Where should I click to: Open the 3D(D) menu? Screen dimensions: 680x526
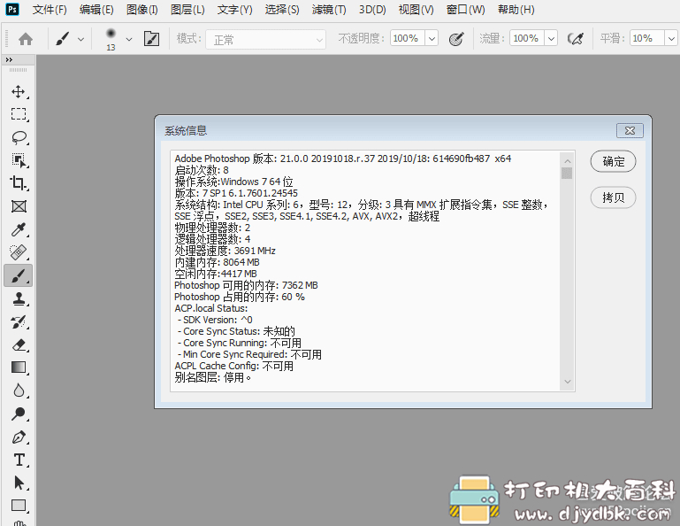pyautogui.click(x=372, y=10)
